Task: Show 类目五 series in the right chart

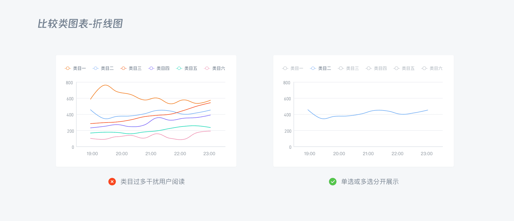Action: point(404,68)
